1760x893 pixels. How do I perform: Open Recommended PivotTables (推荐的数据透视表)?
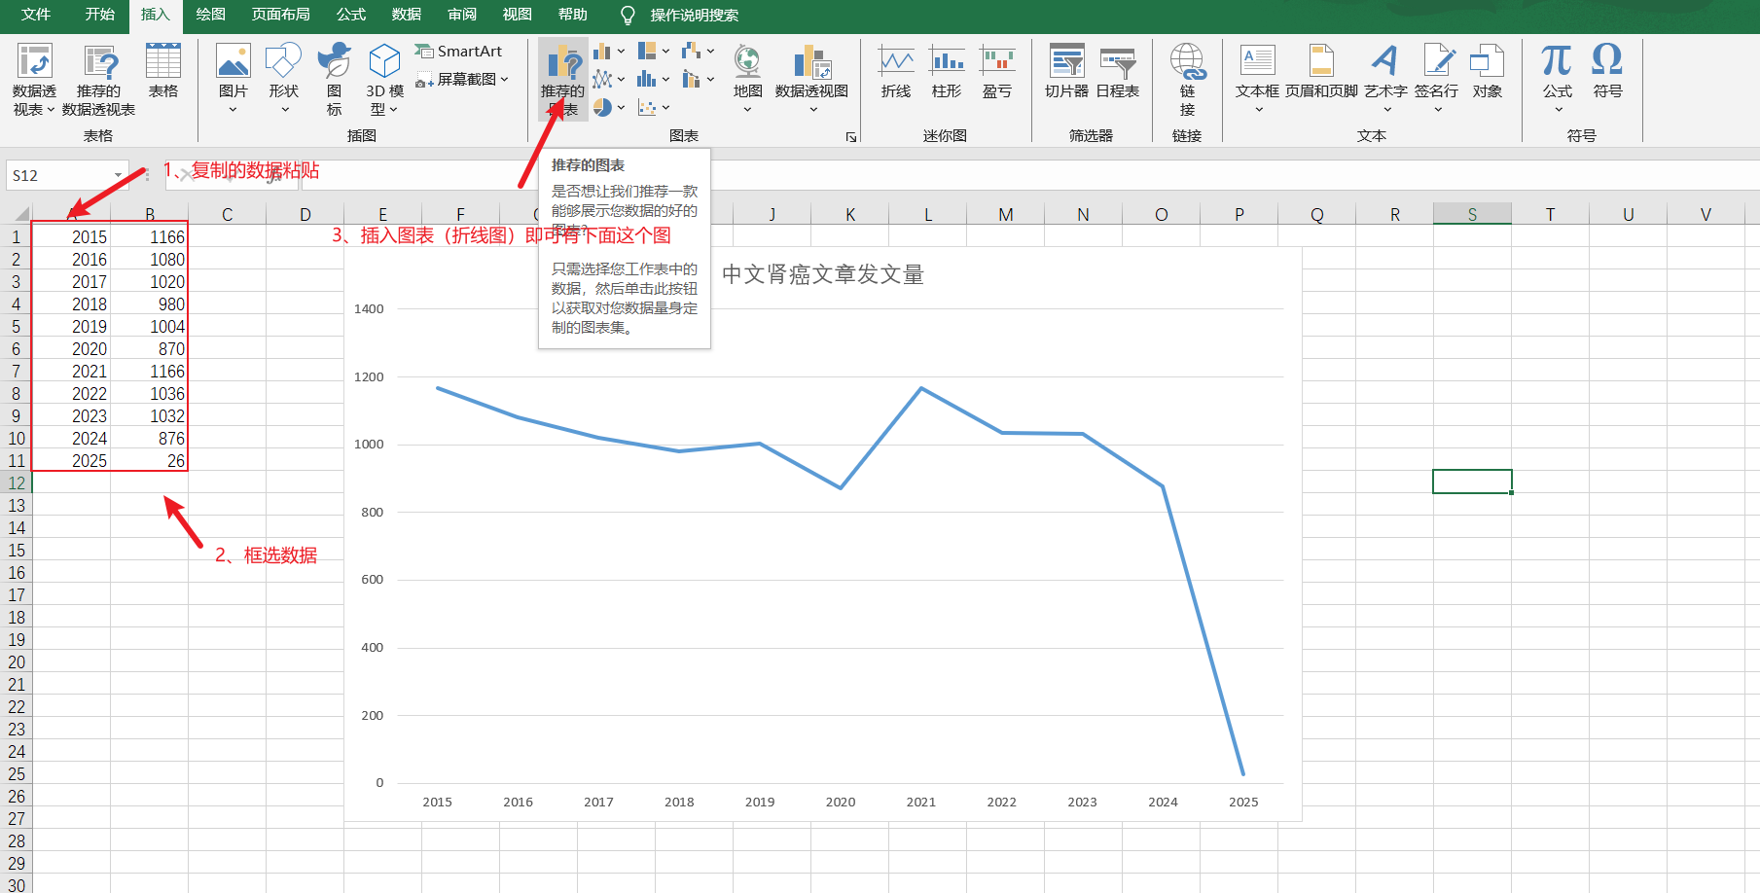point(99,80)
